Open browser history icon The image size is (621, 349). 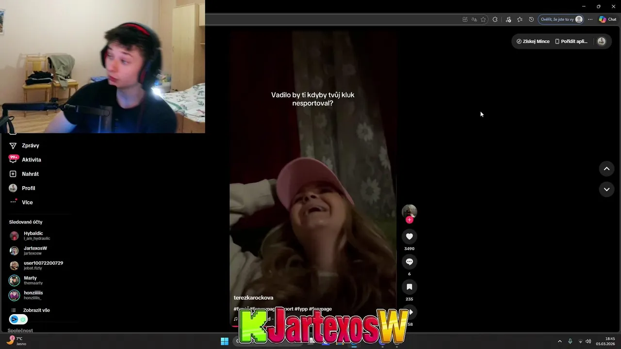pyautogui.click(x=531, y=19)
